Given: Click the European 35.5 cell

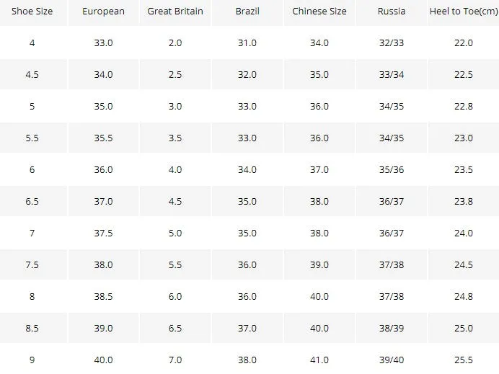Looking at the screenshot, I should pyautogui.click(x=103, y=138).
